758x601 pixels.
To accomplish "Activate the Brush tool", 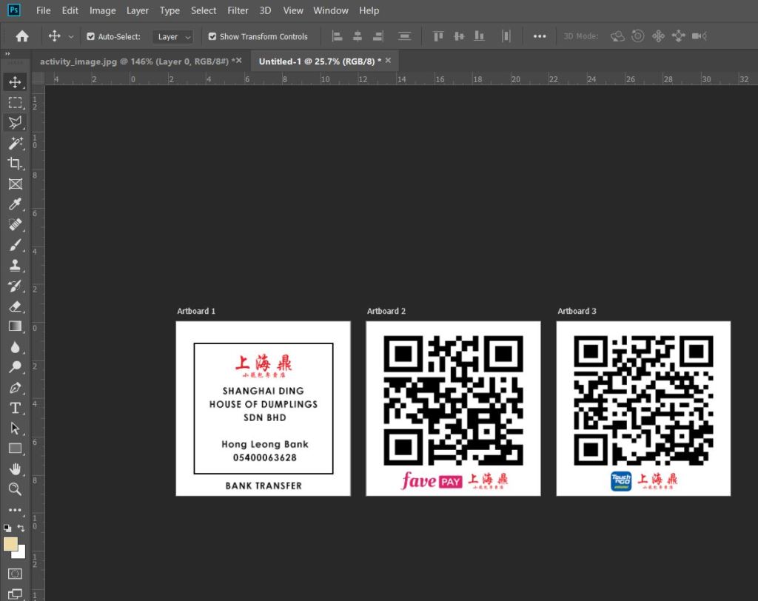I will 15,245.
